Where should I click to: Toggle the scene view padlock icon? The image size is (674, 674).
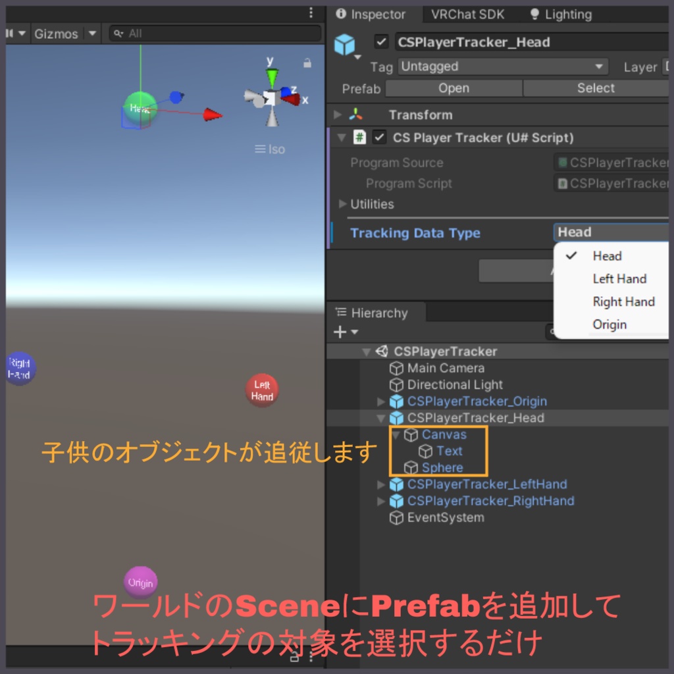coord(307,61)
